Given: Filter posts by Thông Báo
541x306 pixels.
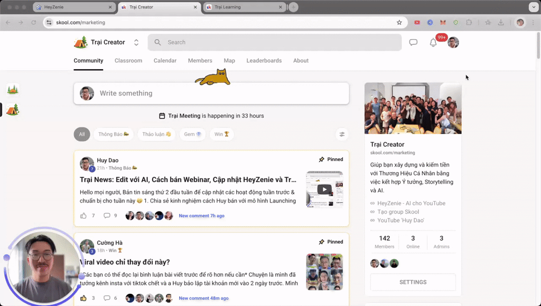Looking at the screenshot, I should [x=114, y=135].
